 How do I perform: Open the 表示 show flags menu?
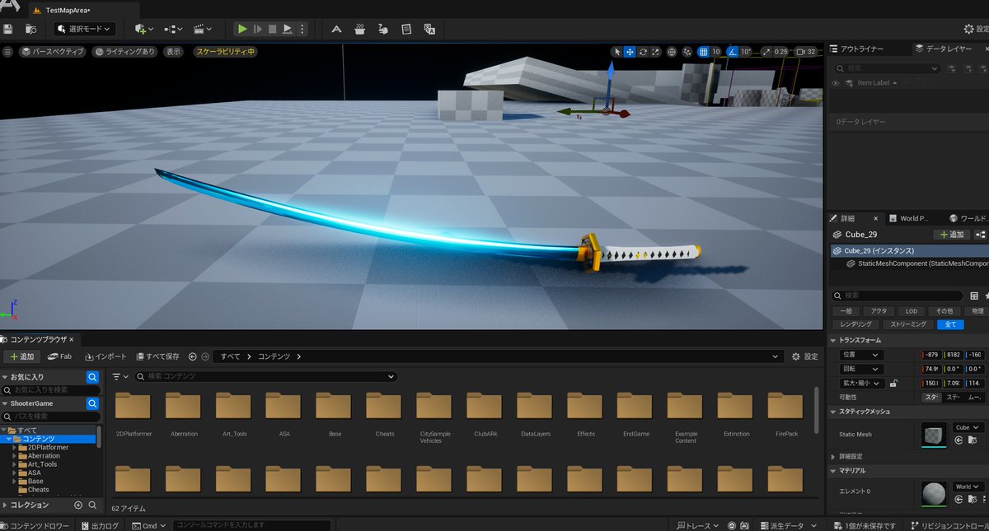173,51
